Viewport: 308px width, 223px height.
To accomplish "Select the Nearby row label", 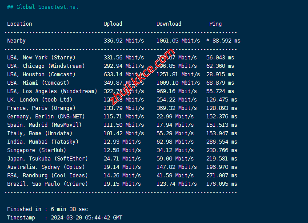I will click(x=16, y=41).
